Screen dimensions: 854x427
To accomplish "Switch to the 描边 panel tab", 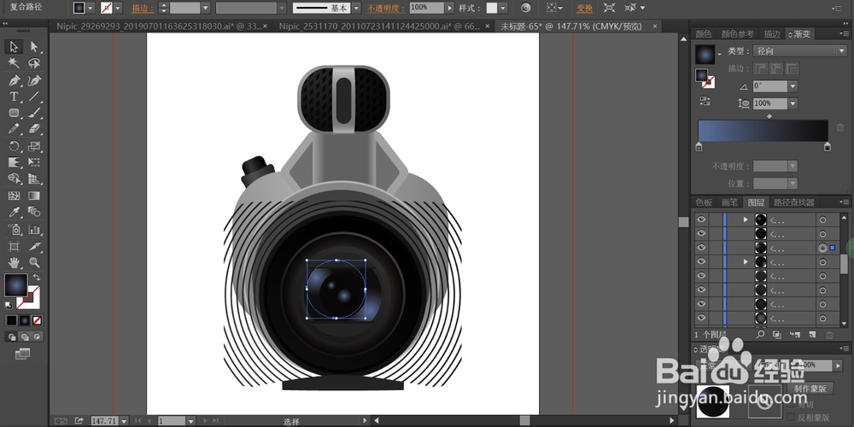I will pyautogui.click(x=772, y=34).
